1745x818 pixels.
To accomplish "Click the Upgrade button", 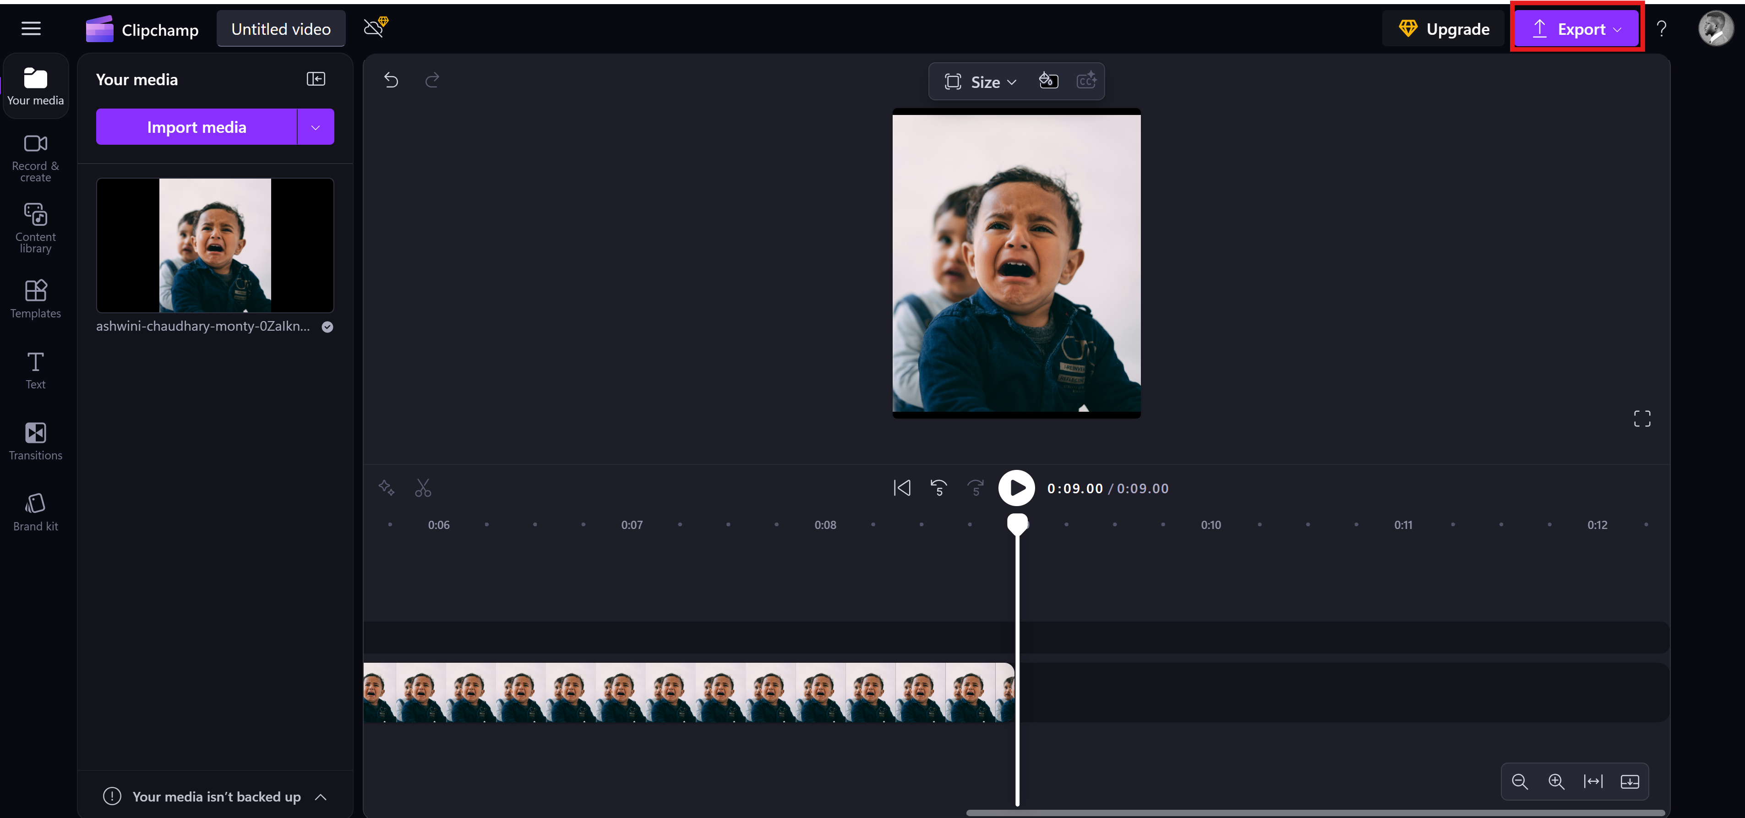I will pos(1444,28).
